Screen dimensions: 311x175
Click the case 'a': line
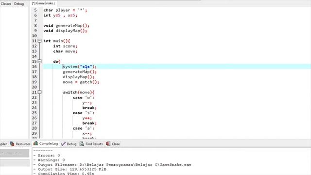(83, 128)
